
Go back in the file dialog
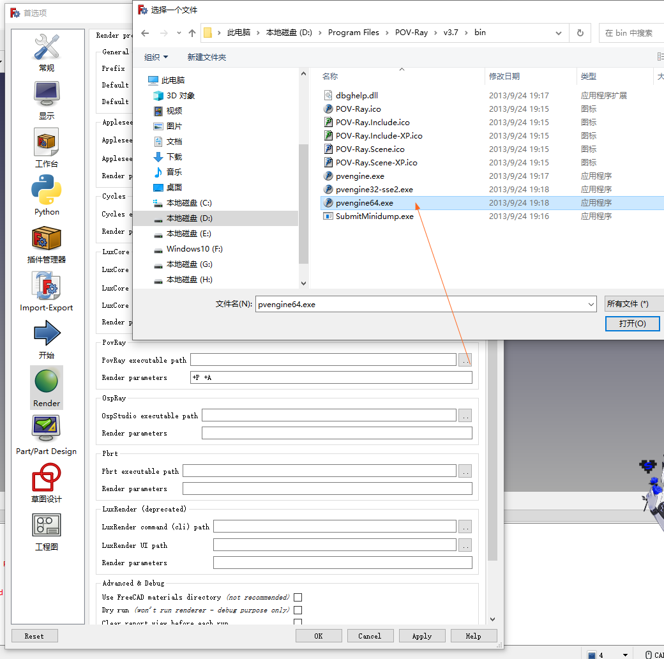pyautogui.click(x=145, y=33)
